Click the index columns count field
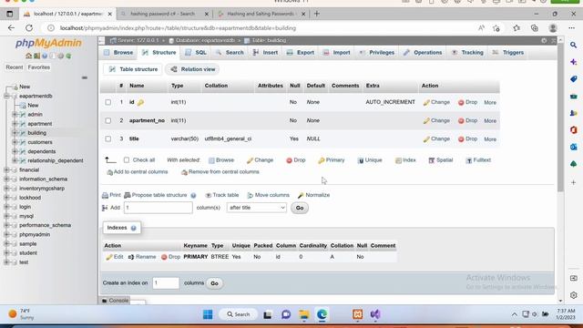The image size is (583, 328). click(166, 283)
